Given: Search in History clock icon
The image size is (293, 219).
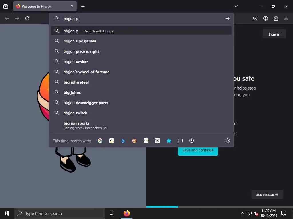Looking at the screenshot, I should tap(191, 141).
